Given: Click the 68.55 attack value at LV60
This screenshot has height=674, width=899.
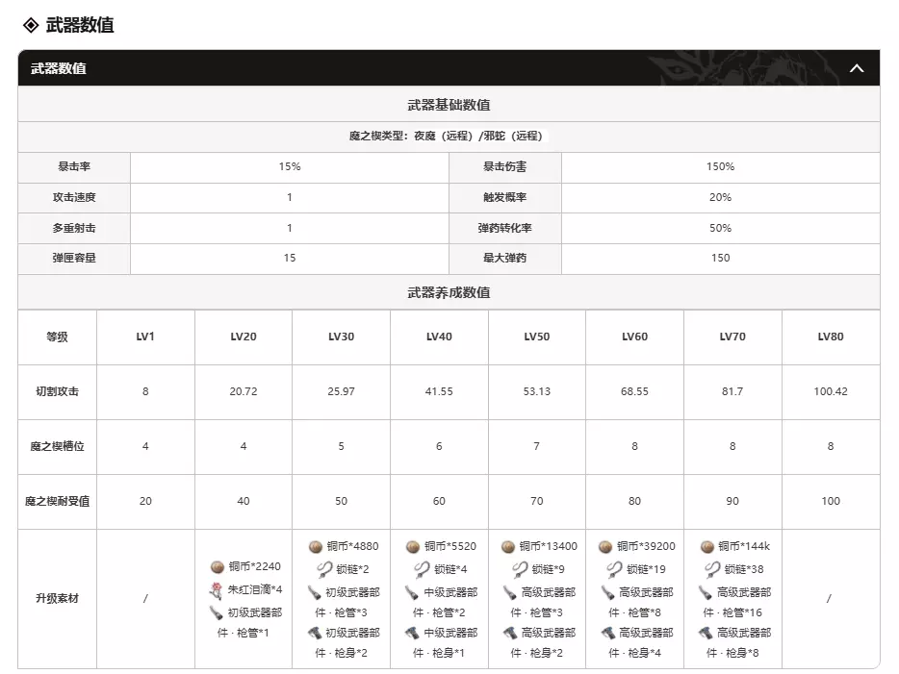Looking at the screenshot, I should (634, 391).
